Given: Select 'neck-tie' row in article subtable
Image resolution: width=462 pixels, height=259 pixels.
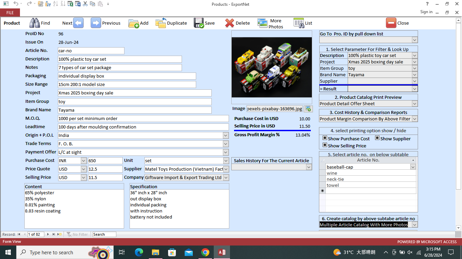Looking at the screenshot, I should coord(371,179).
